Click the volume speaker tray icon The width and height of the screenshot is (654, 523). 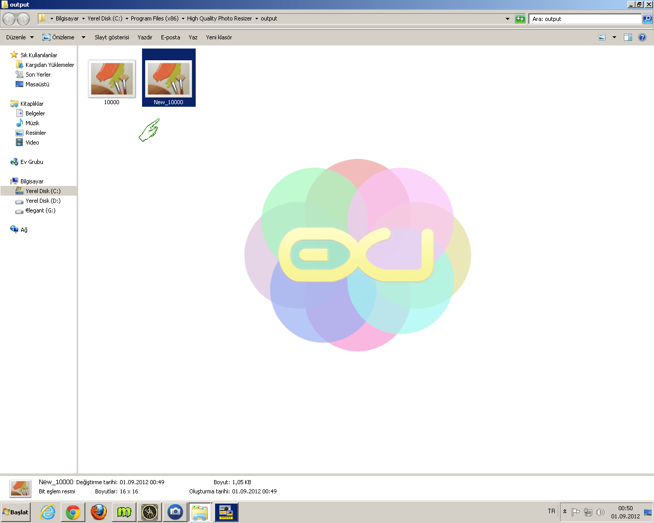(x=600, y=512)
